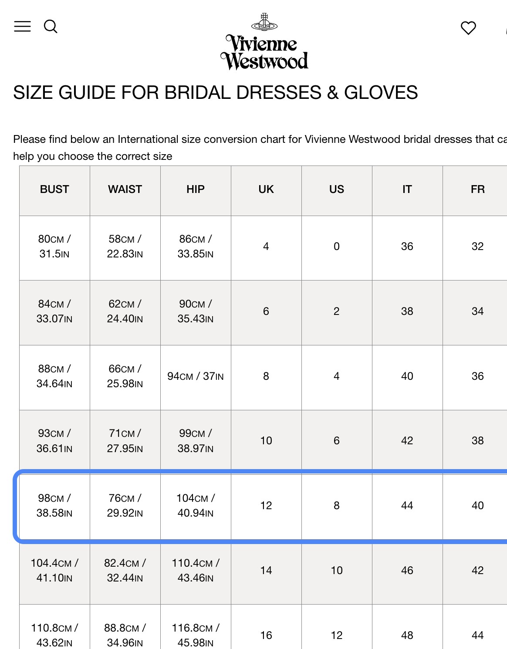Click the size guide page heading
507x649 pixels.
[x=216, y=93]
